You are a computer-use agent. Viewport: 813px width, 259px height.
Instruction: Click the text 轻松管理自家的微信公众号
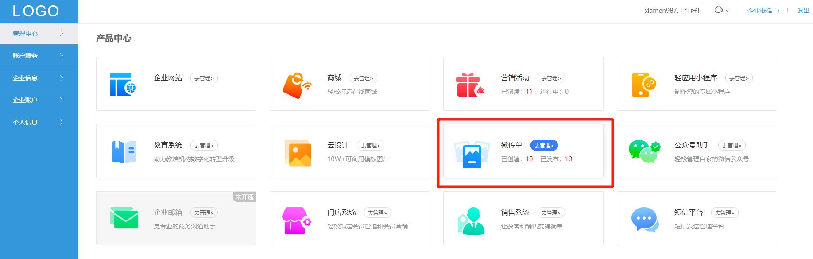click(712, 159)
